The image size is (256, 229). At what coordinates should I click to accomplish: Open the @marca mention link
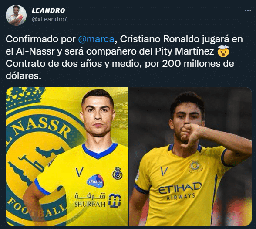coord(96,39)
